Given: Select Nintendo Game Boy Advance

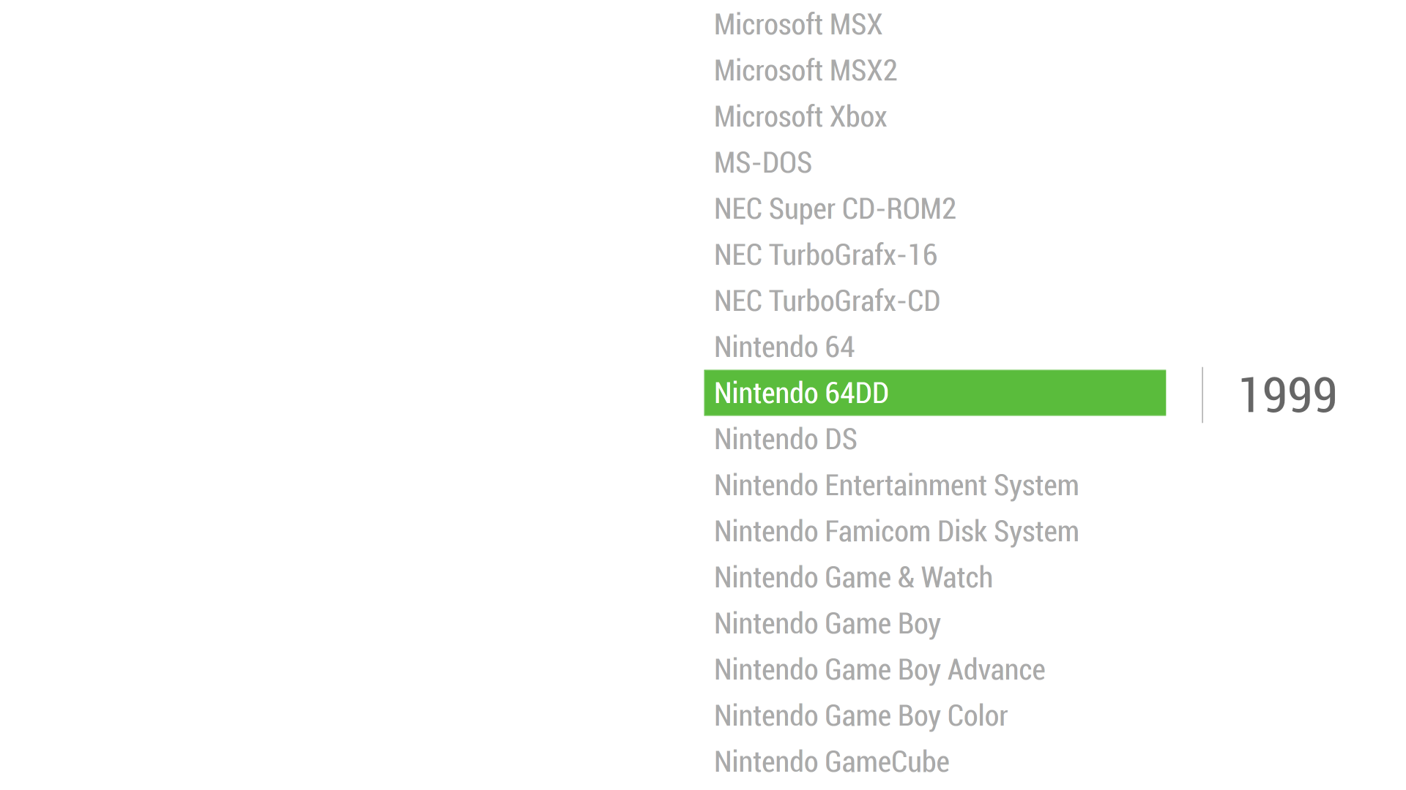Looking at the screenshot, I should point(879,670).
